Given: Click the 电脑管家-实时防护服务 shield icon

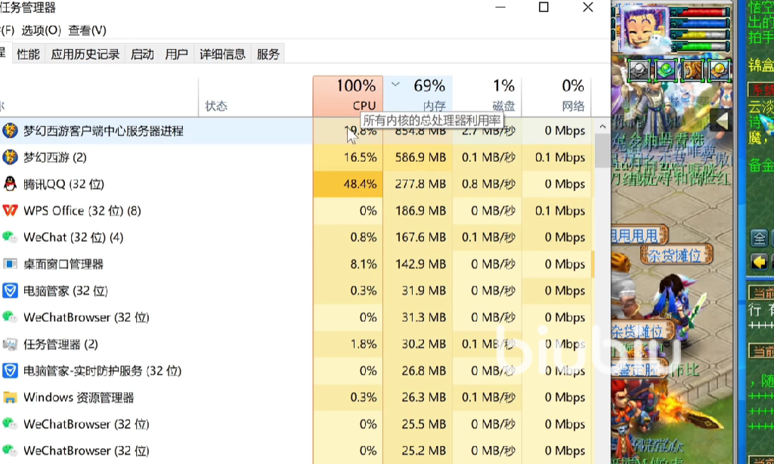Looking at the screenshot, I should (10, 370).
